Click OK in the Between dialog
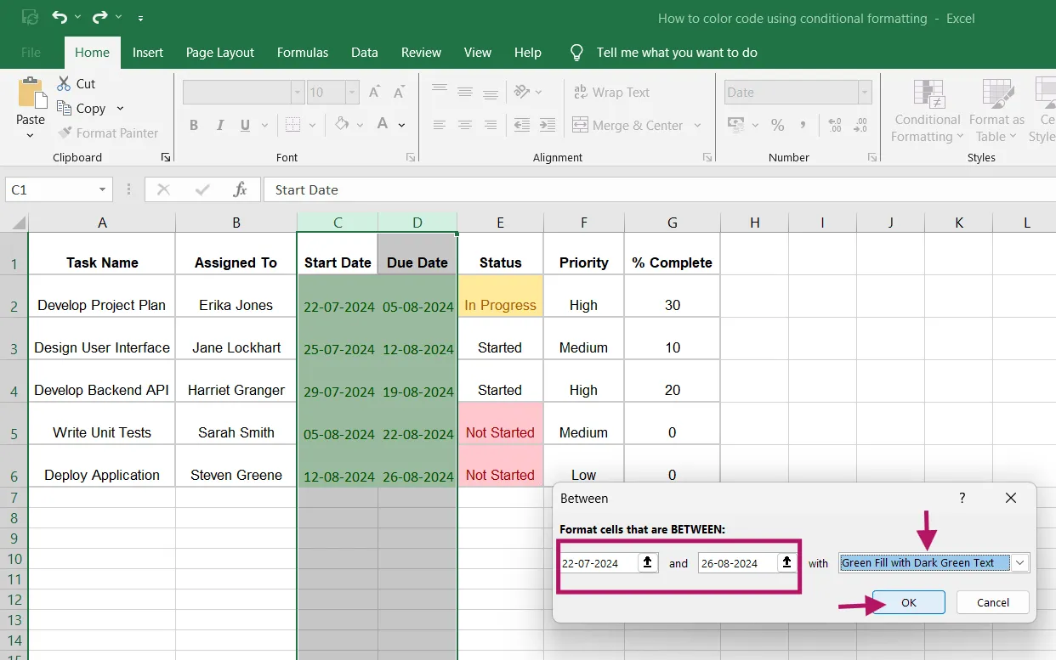This screenshot has height=660, width=1056. click(x=909, y=602)
